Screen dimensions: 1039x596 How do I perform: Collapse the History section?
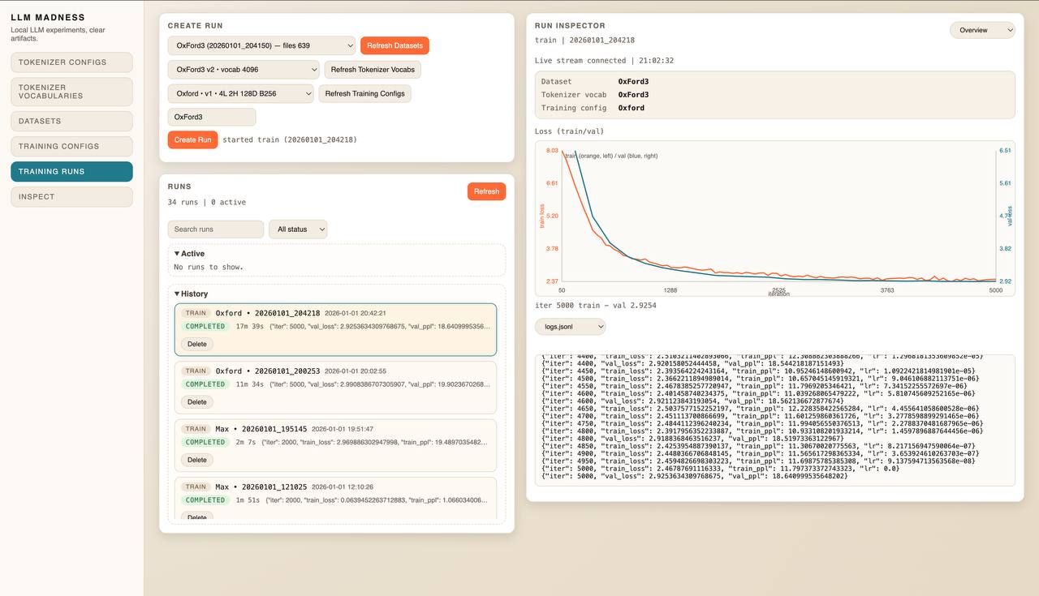[191, 294]
